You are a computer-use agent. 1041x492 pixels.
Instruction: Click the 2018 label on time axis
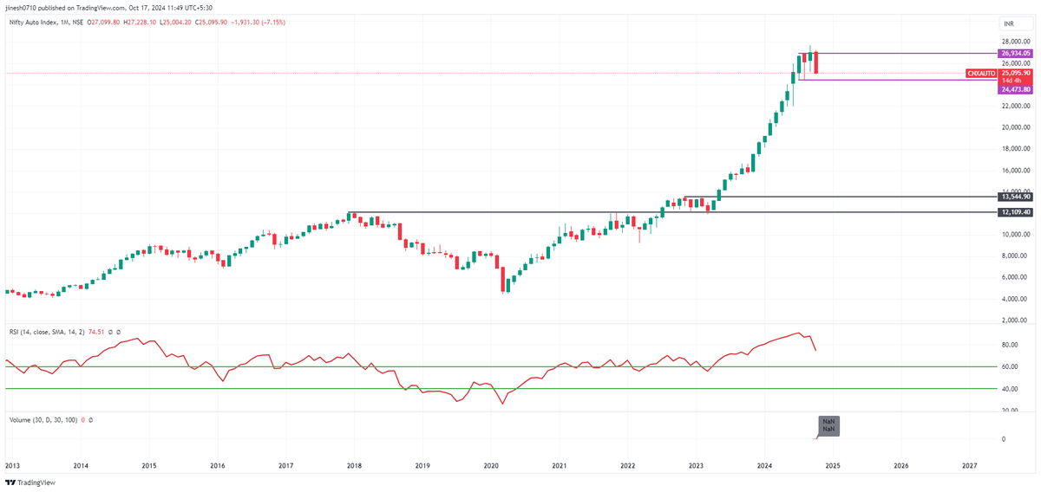(354, 465)
